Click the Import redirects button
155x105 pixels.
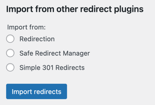(36, 92)
